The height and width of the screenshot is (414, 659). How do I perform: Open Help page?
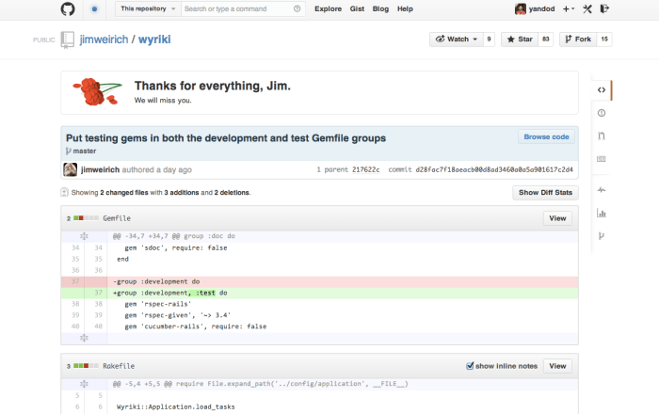(x=405, y=8)
